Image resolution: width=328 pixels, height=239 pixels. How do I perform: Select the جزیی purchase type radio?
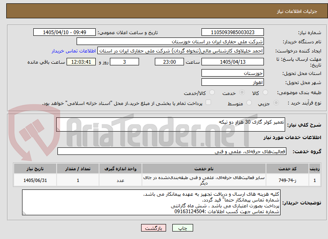pos(276,102)
